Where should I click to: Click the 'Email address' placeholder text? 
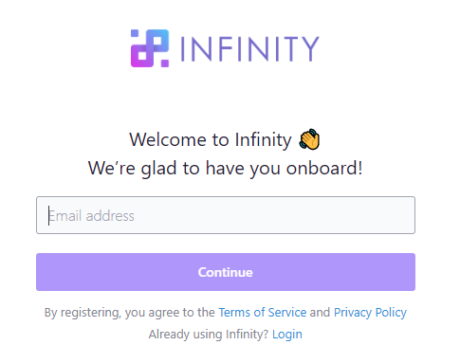(91, 216)
